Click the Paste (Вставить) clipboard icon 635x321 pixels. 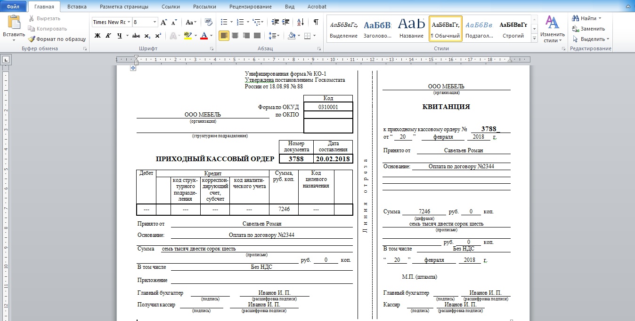14,23
